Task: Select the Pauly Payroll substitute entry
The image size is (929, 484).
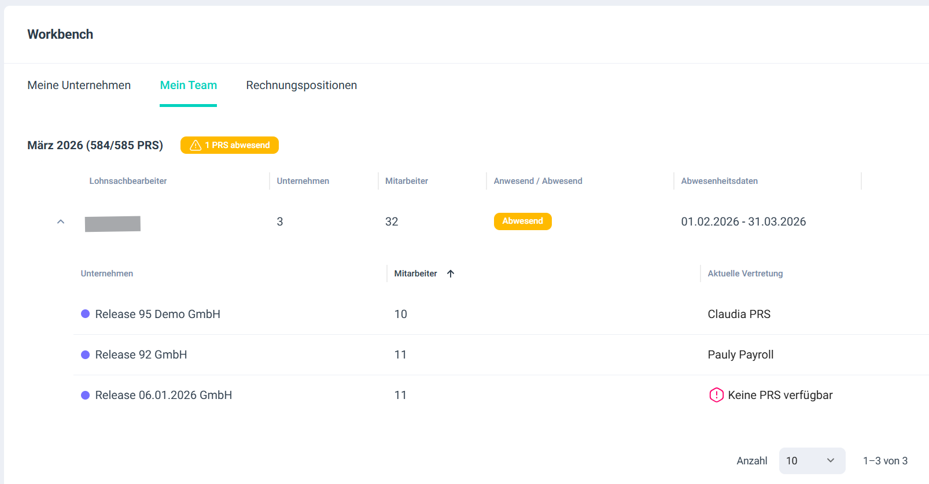Action: point(740,354)
